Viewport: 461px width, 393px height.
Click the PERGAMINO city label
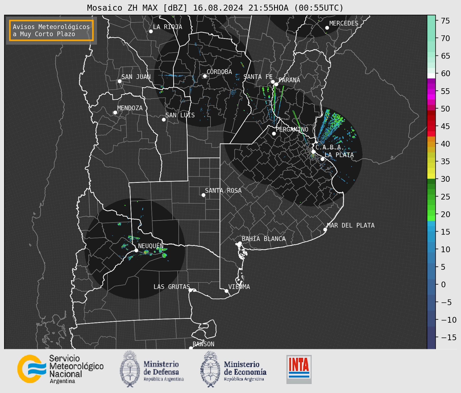click(x=292, y=129)
